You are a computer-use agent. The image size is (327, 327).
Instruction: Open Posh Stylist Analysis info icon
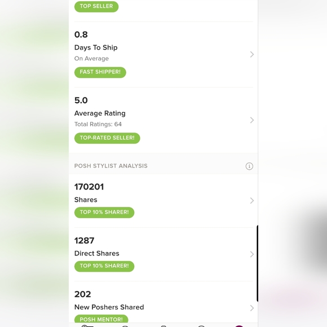coord(249,166)
